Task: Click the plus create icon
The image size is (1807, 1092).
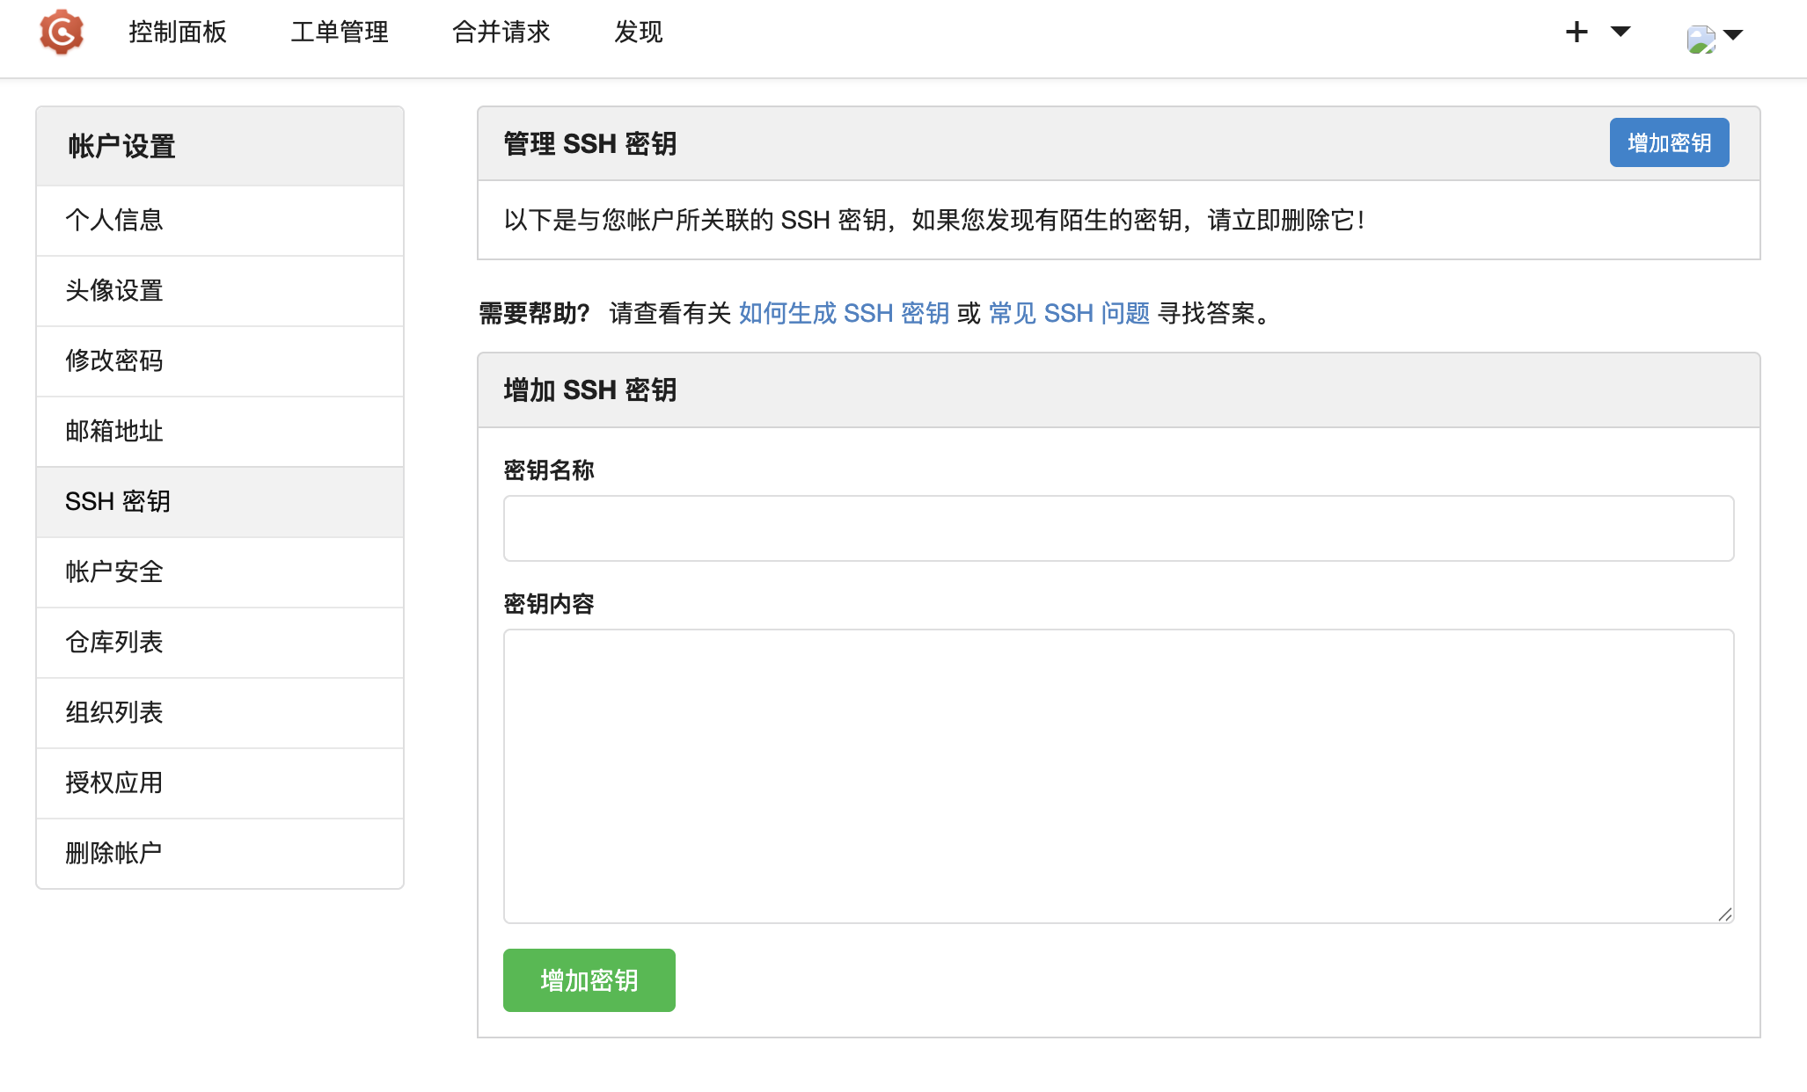Action: click(1577, 33)
